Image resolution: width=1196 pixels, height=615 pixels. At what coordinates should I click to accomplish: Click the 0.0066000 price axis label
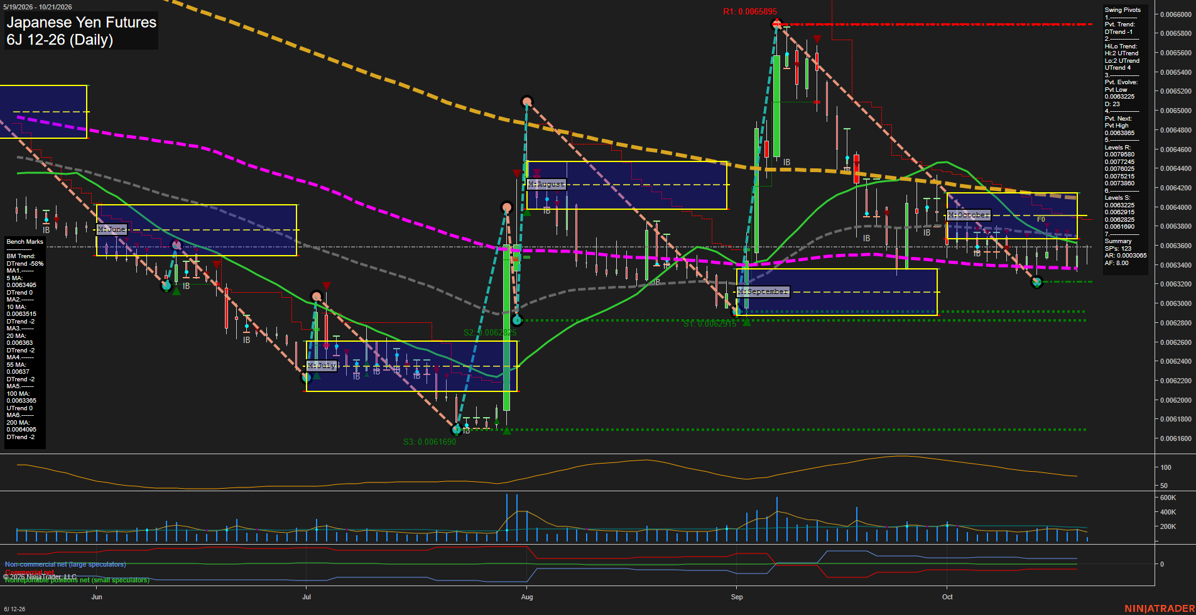(x=1176, y=14)
